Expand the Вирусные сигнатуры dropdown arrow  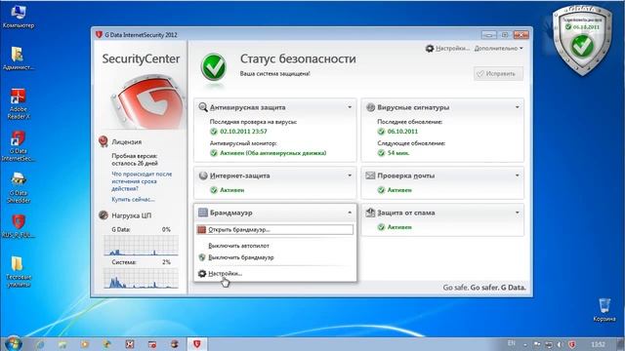coord(517,107)
